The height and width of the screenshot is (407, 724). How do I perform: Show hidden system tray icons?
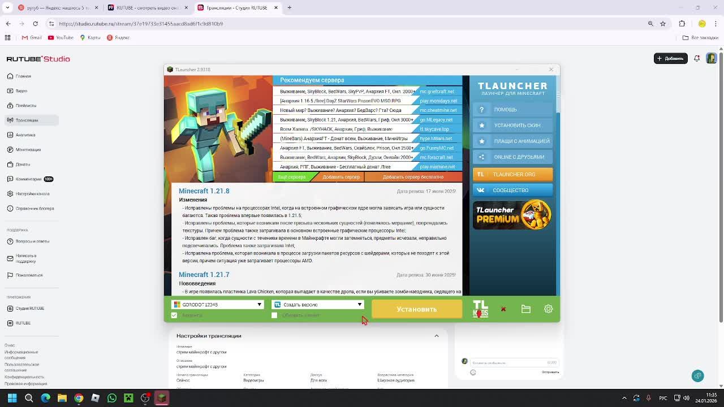pyautogui.click(x=624, y=398)
